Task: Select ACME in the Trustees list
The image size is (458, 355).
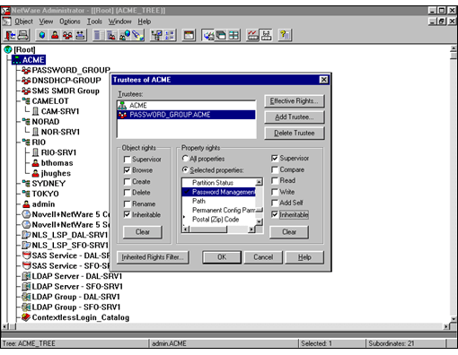Action: click(186, 105)
